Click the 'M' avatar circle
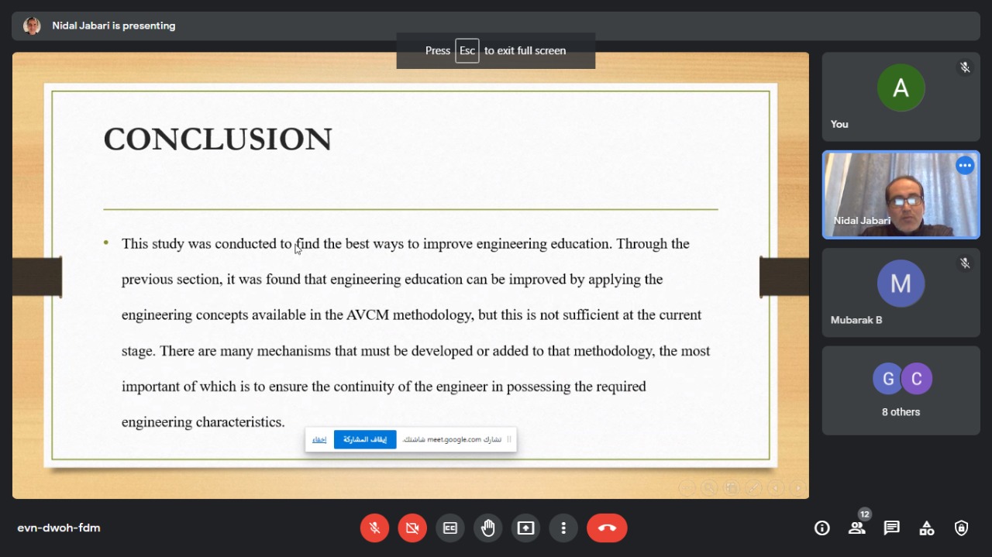992x557 pixels. [x=901, y=284]
